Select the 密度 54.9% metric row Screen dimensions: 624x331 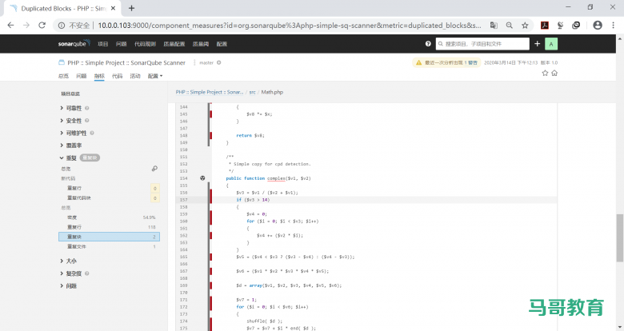(109, 217)
